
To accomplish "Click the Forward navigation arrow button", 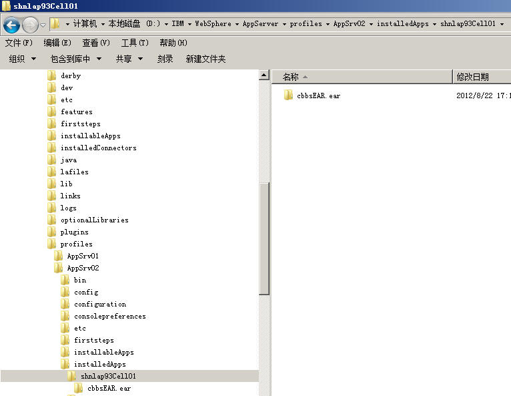I will (30, 25).
